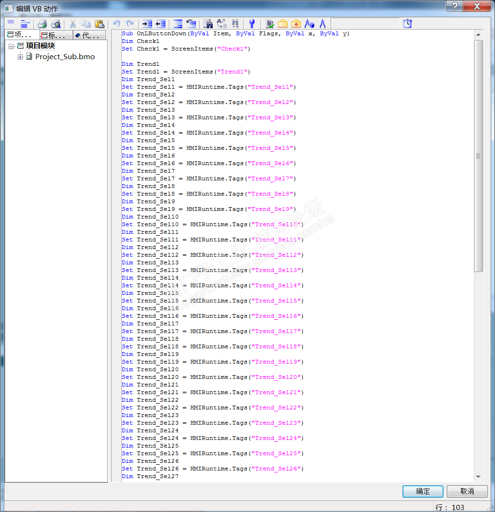
Task: Click the syntax check icon with green checkmark
Action: coord(270,23)
